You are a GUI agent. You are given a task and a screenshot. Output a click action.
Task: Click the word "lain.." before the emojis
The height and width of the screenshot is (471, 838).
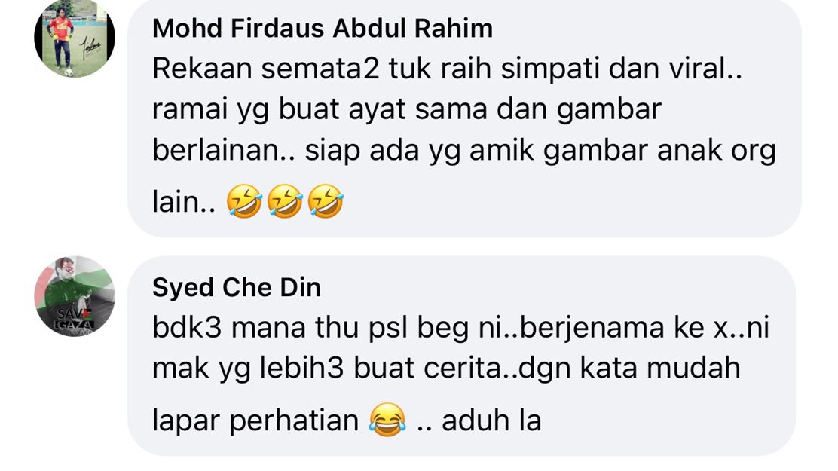click(184, 202)
